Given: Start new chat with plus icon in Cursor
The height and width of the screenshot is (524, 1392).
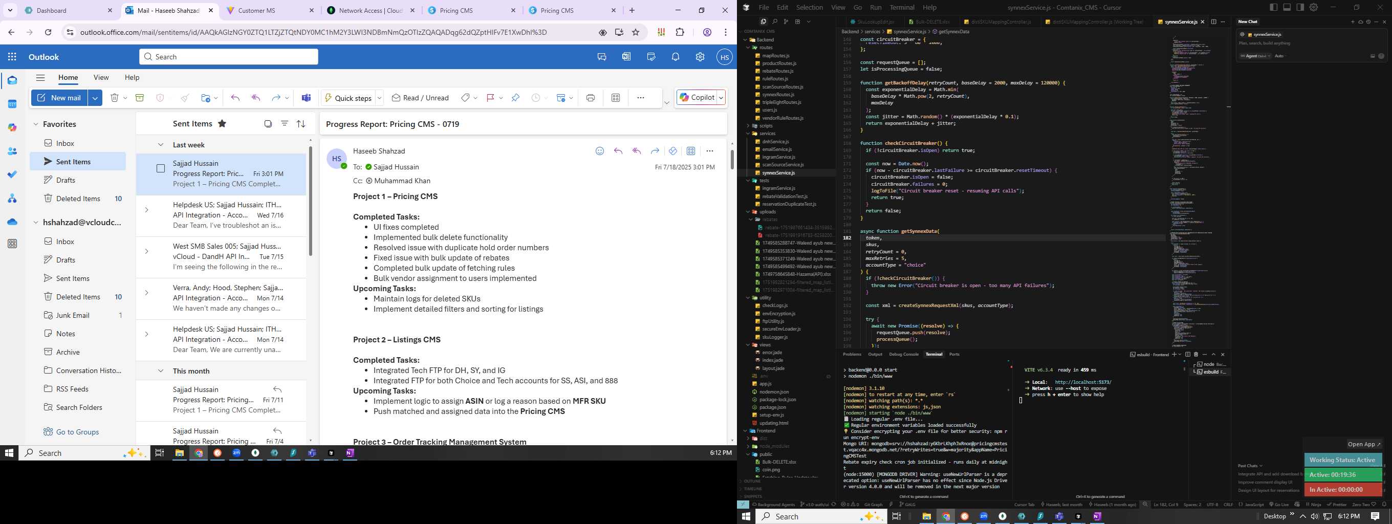Looking at the screenshot, I should tap(1353, 21).
